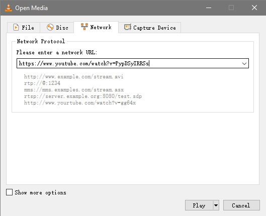This screenshot has height=216, width=266.
Task: Click the Open Media title text
Action: [32, 8]
